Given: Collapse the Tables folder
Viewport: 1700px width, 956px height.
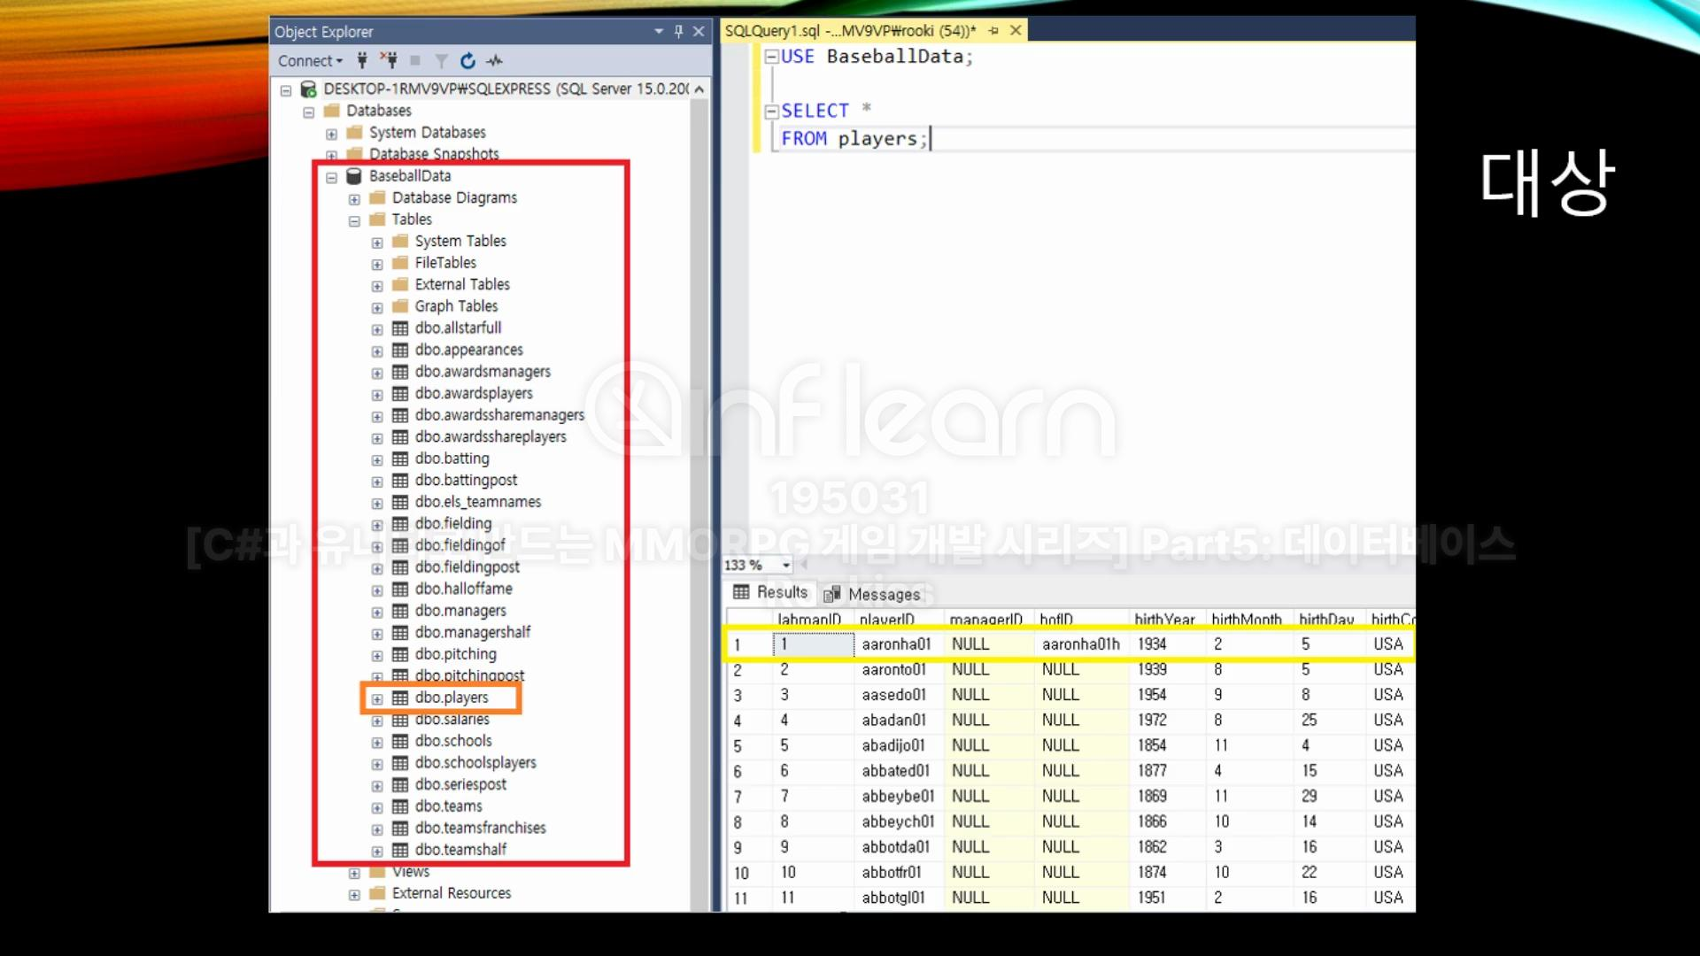Looking at the screenshot, I should click(x=354, y=220).
